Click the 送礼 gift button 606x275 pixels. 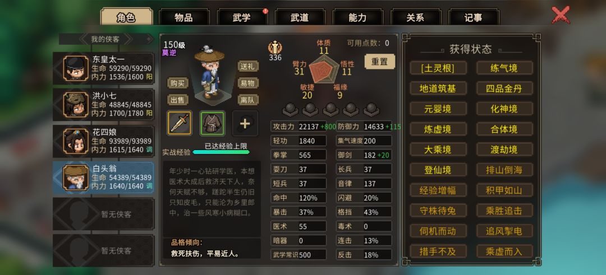click(x=248, y=66)
